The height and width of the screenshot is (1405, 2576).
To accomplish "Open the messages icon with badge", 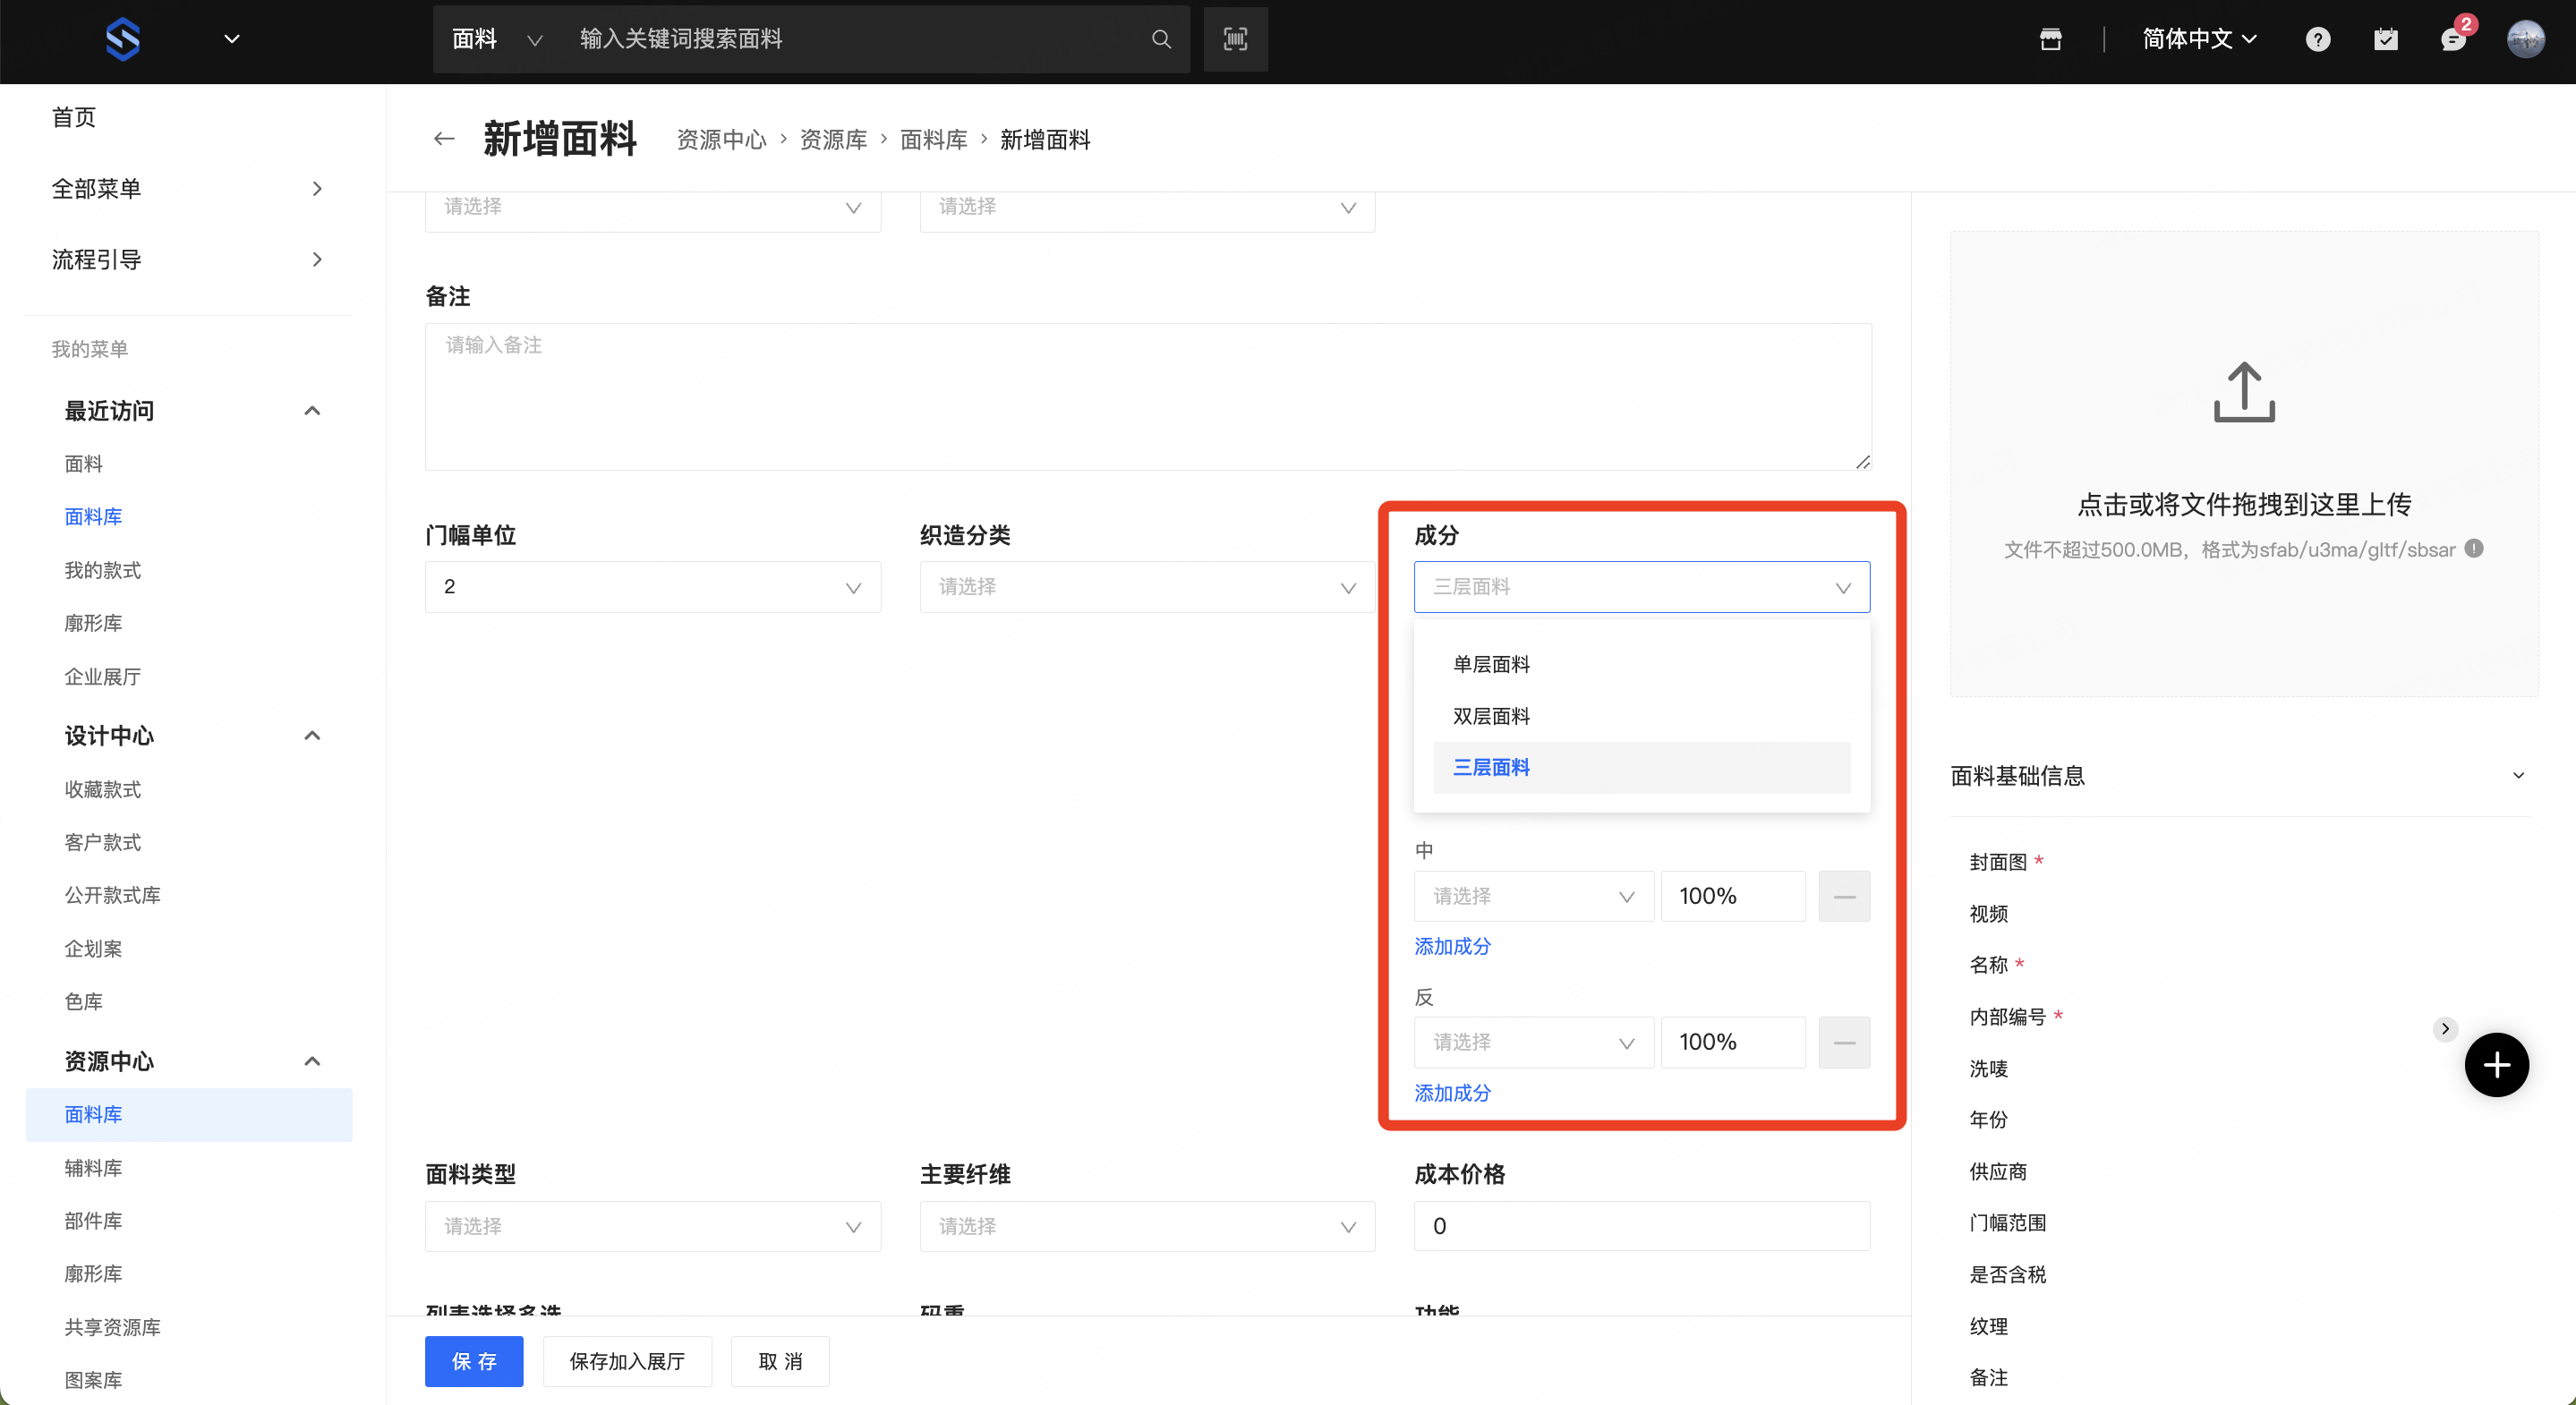I will pos(2452,39).
